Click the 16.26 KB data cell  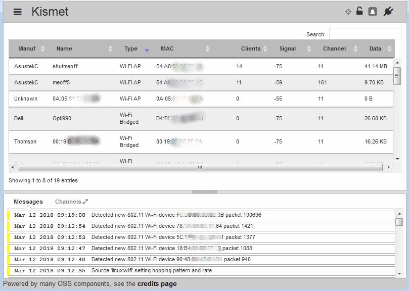[375, 141]
